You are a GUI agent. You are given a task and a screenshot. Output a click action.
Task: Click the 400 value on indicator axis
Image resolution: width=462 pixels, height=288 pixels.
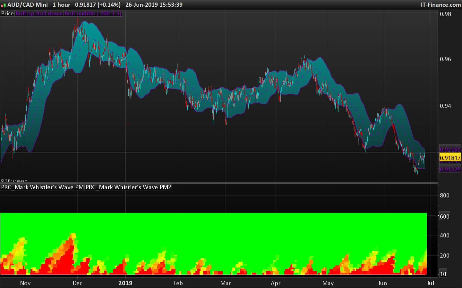tap(445, 236)
